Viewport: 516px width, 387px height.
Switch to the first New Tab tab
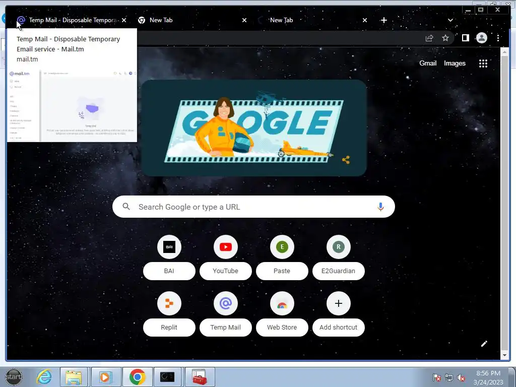click(x=191, y=20)
